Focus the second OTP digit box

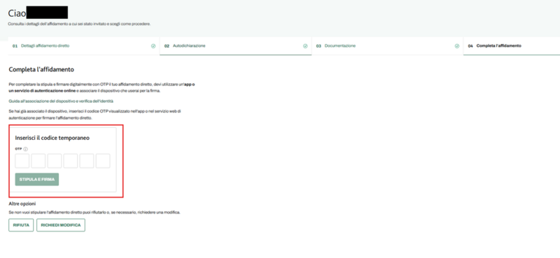coord(38,161)
